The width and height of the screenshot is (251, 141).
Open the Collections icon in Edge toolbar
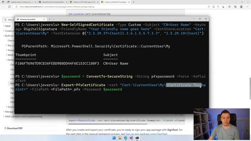(x=235, y=7)
